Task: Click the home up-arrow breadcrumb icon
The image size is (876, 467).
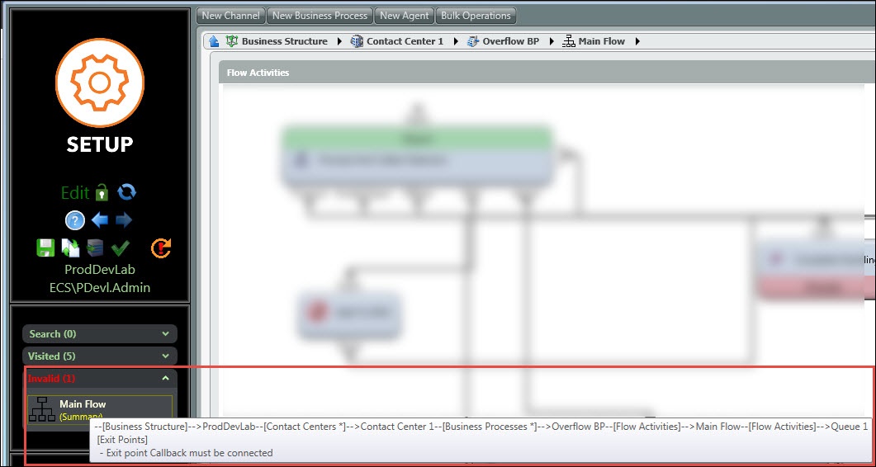Action: 214,41
